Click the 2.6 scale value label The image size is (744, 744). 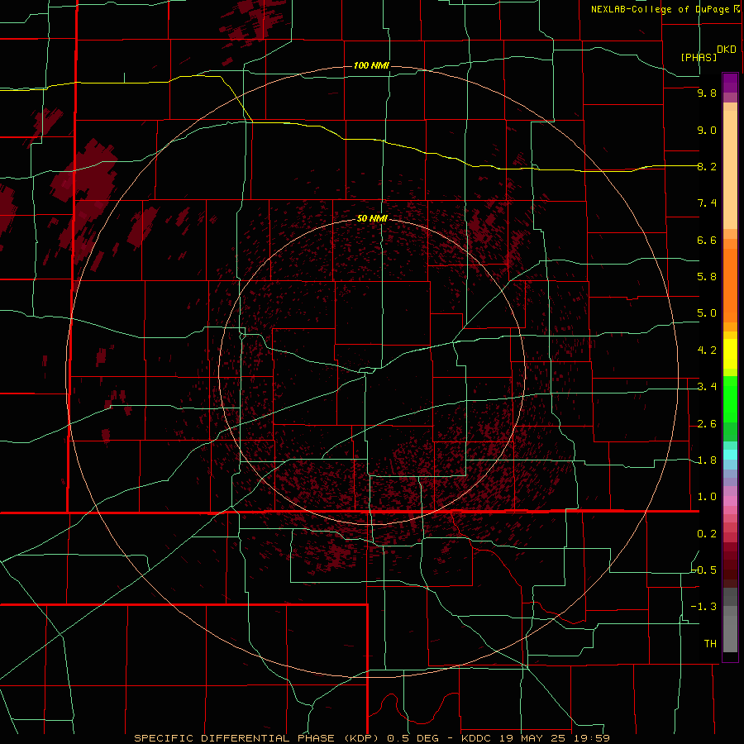pyautogui.click(x=707, y=424)
